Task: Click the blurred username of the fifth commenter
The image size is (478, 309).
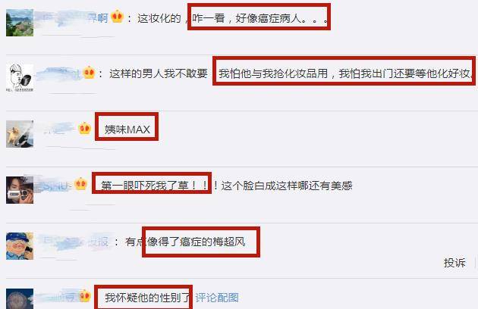Action: pyautogui.click(x=74, y=242)
